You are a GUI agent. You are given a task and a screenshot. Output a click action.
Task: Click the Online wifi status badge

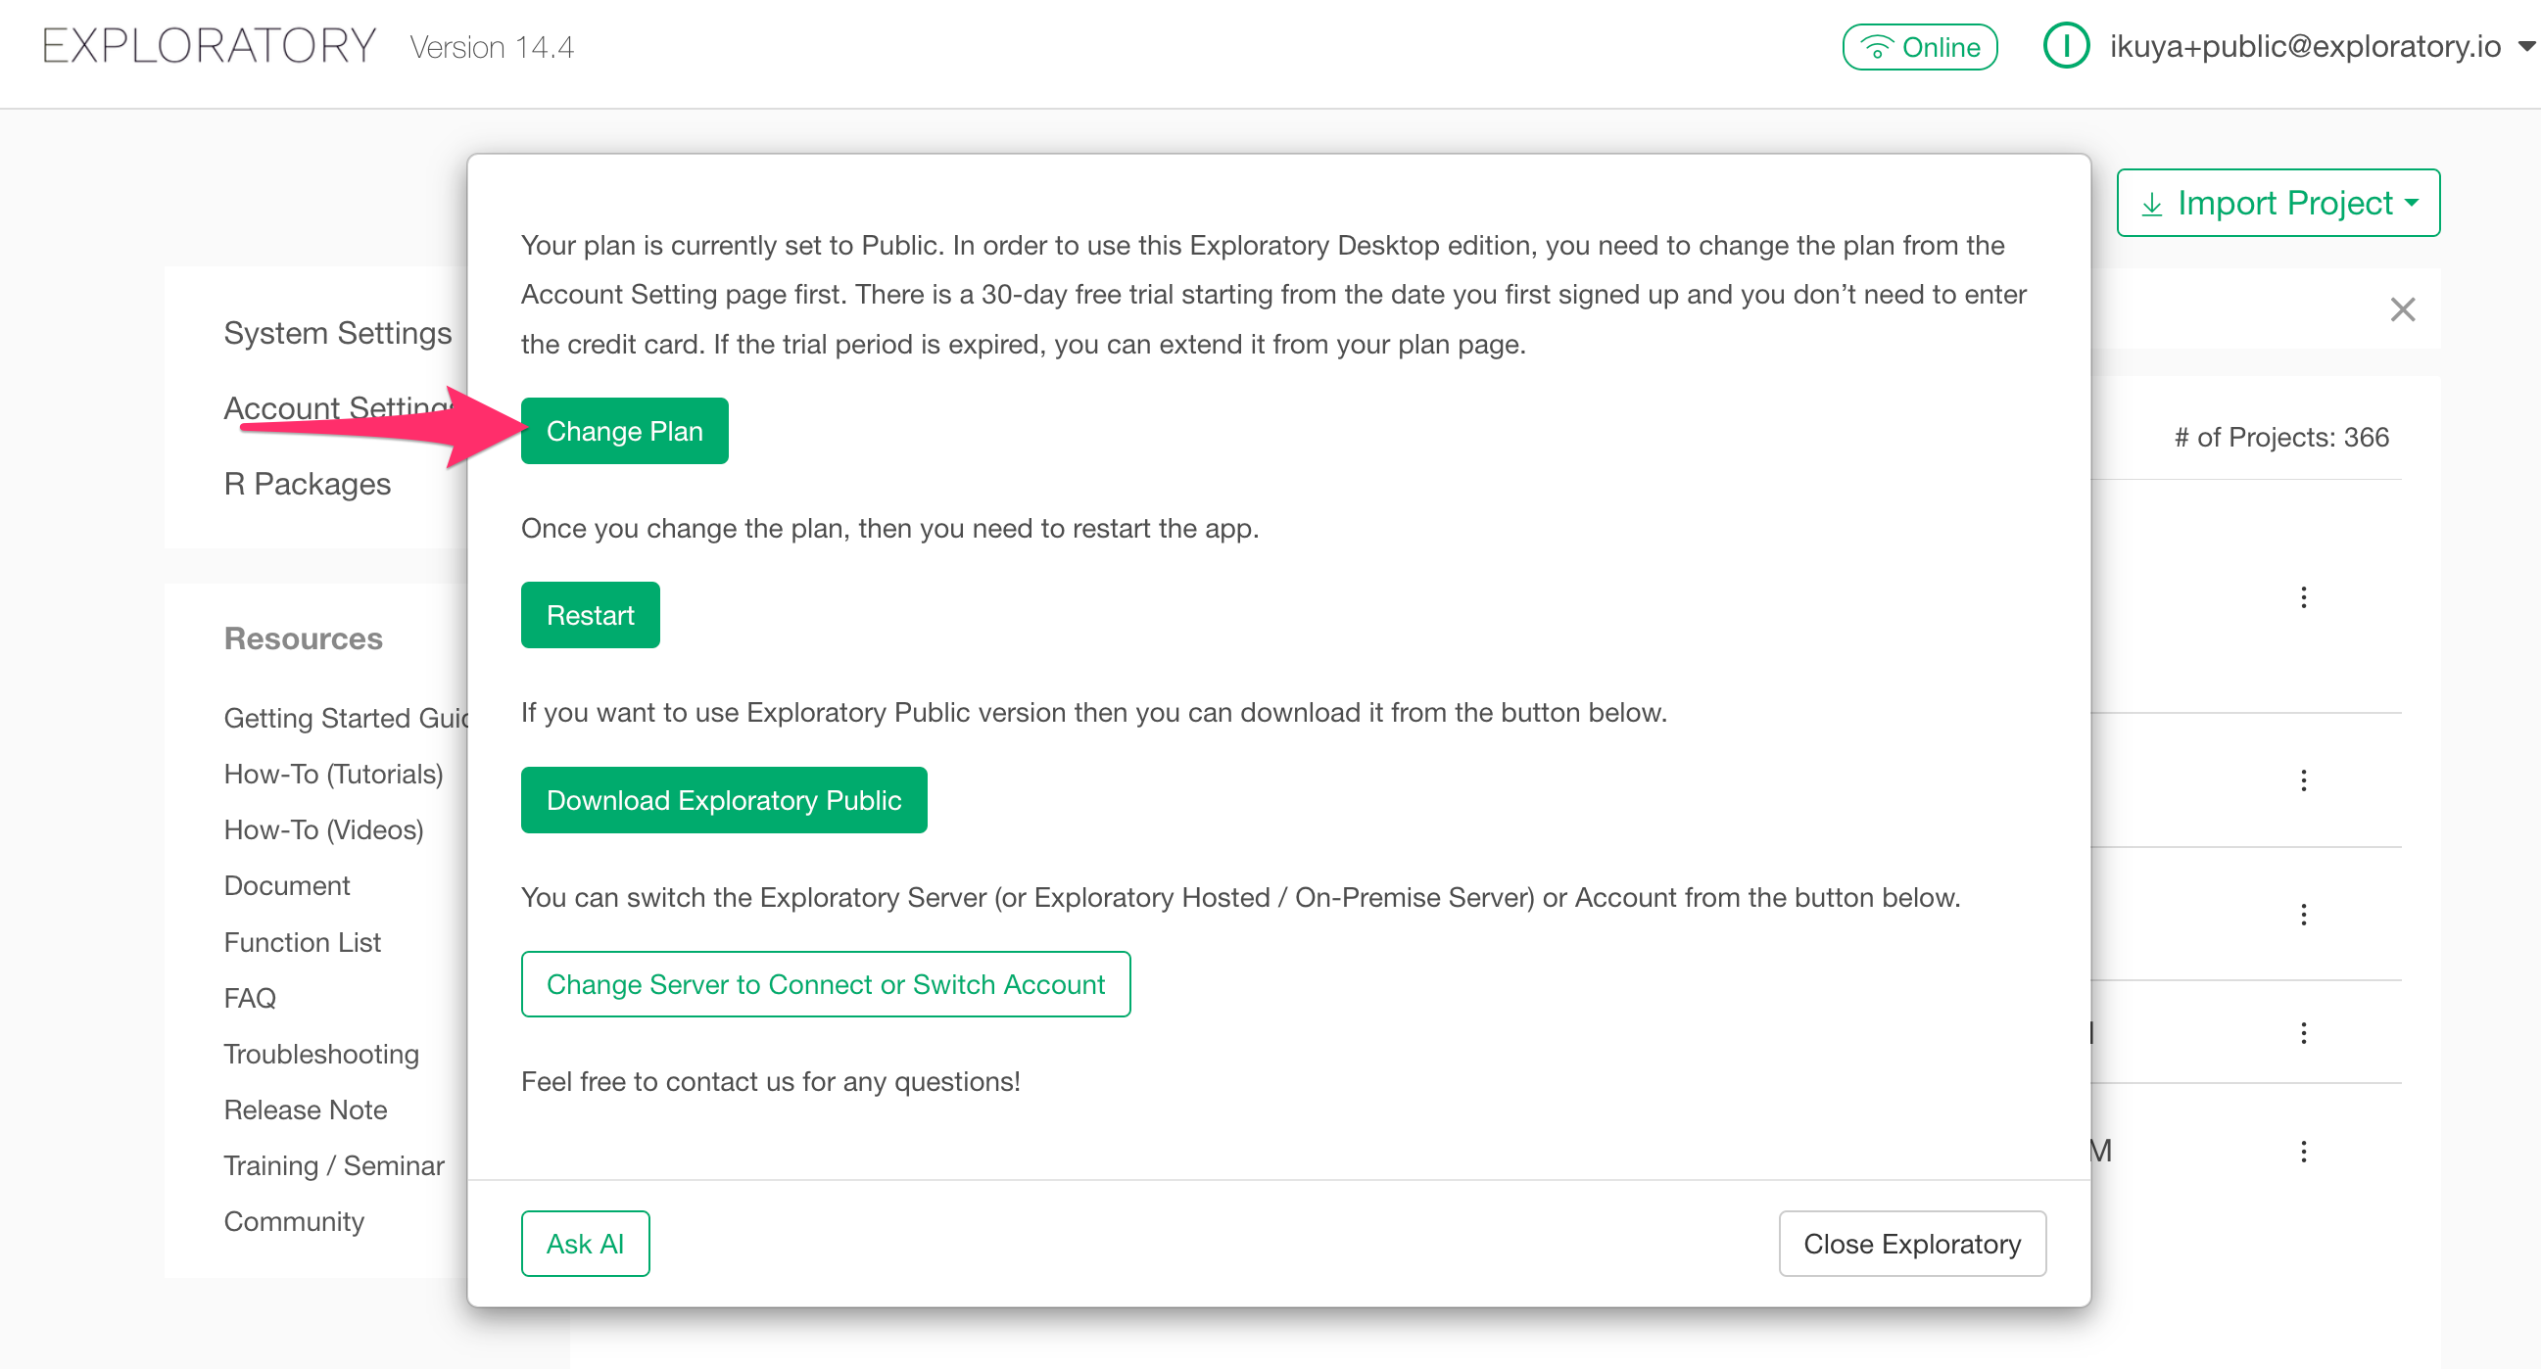click(x=1919, y=46)
